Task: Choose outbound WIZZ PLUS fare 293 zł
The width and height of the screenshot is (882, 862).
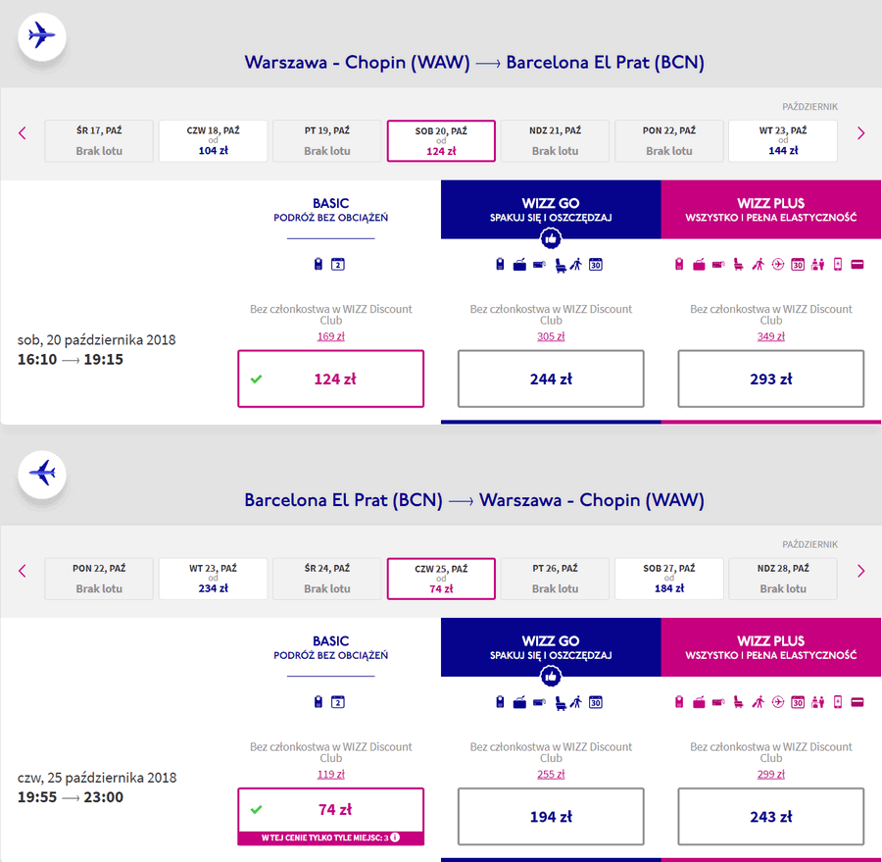Action: click(x=770, y=379)
